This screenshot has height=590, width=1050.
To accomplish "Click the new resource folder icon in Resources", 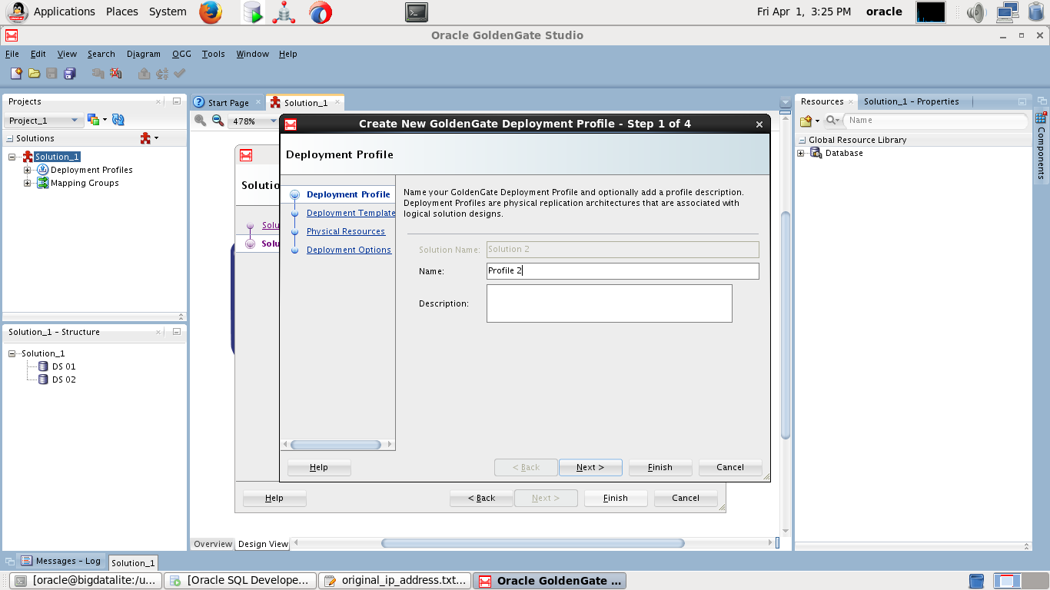I will coord(806,121).
